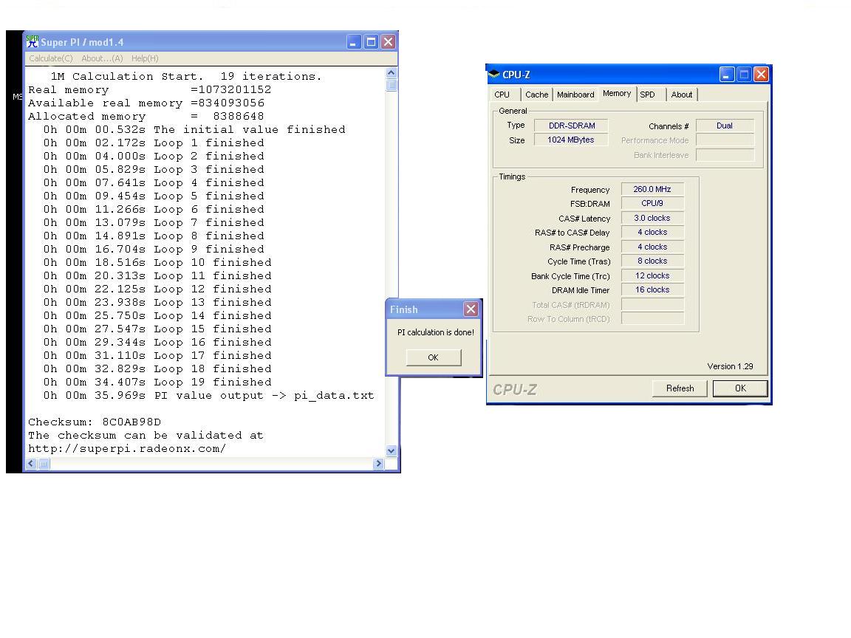Minimize the Super PI window
The width and height of the screenshot is (851, 638).
tap(354, 42)
